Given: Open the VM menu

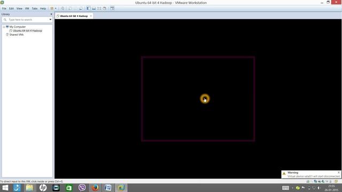Looking at the screenshot, I should tap(27, 9).
